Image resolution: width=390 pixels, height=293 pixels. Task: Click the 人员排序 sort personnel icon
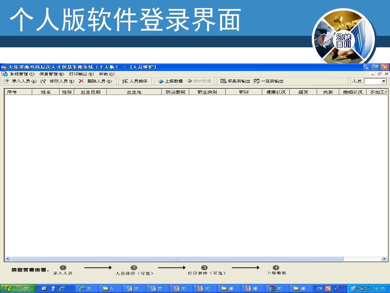point(125,81)
